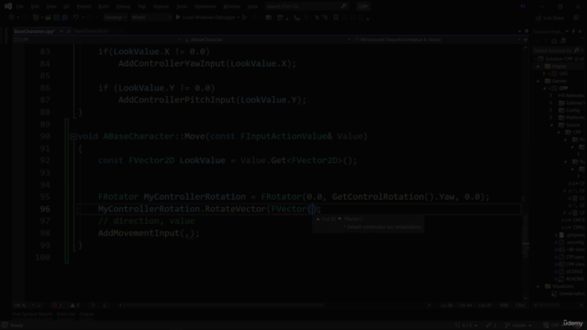The image size is (587, 330).
Task: Show next overload in FVector signature tooltip
Action: (x=339, y=219)
